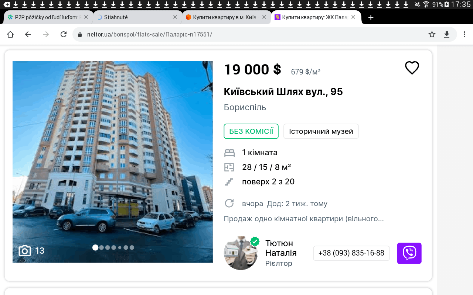This screenshot has width=473, height=295.
Task: Open Viber chat with the realtor
Action: click(409, 253)
